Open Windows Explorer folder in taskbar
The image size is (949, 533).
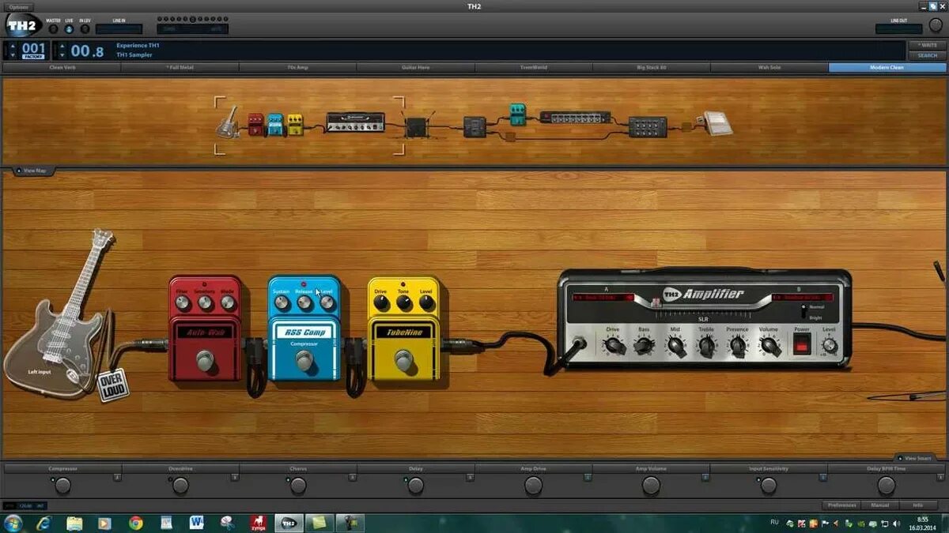click(74, 523)
